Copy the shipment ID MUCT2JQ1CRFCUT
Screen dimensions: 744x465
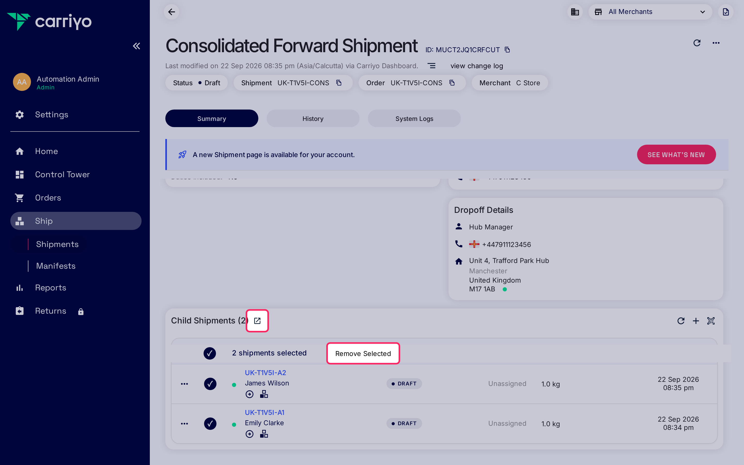[507, 50]
